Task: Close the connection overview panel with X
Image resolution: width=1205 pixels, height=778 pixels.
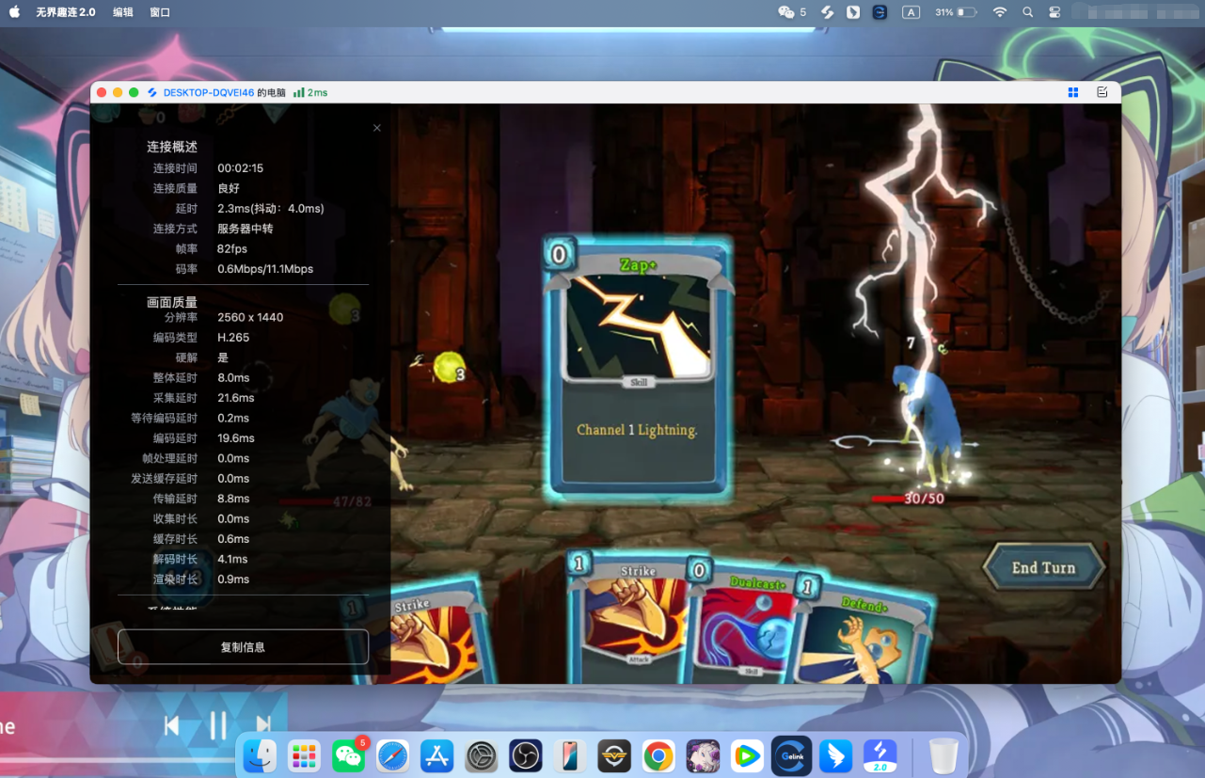Action: click(377, 128)
